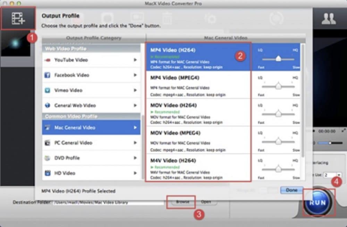
Task: Click the 'MP4 Video (H264) Profile Selected' status text
Action: coord(78,191)
